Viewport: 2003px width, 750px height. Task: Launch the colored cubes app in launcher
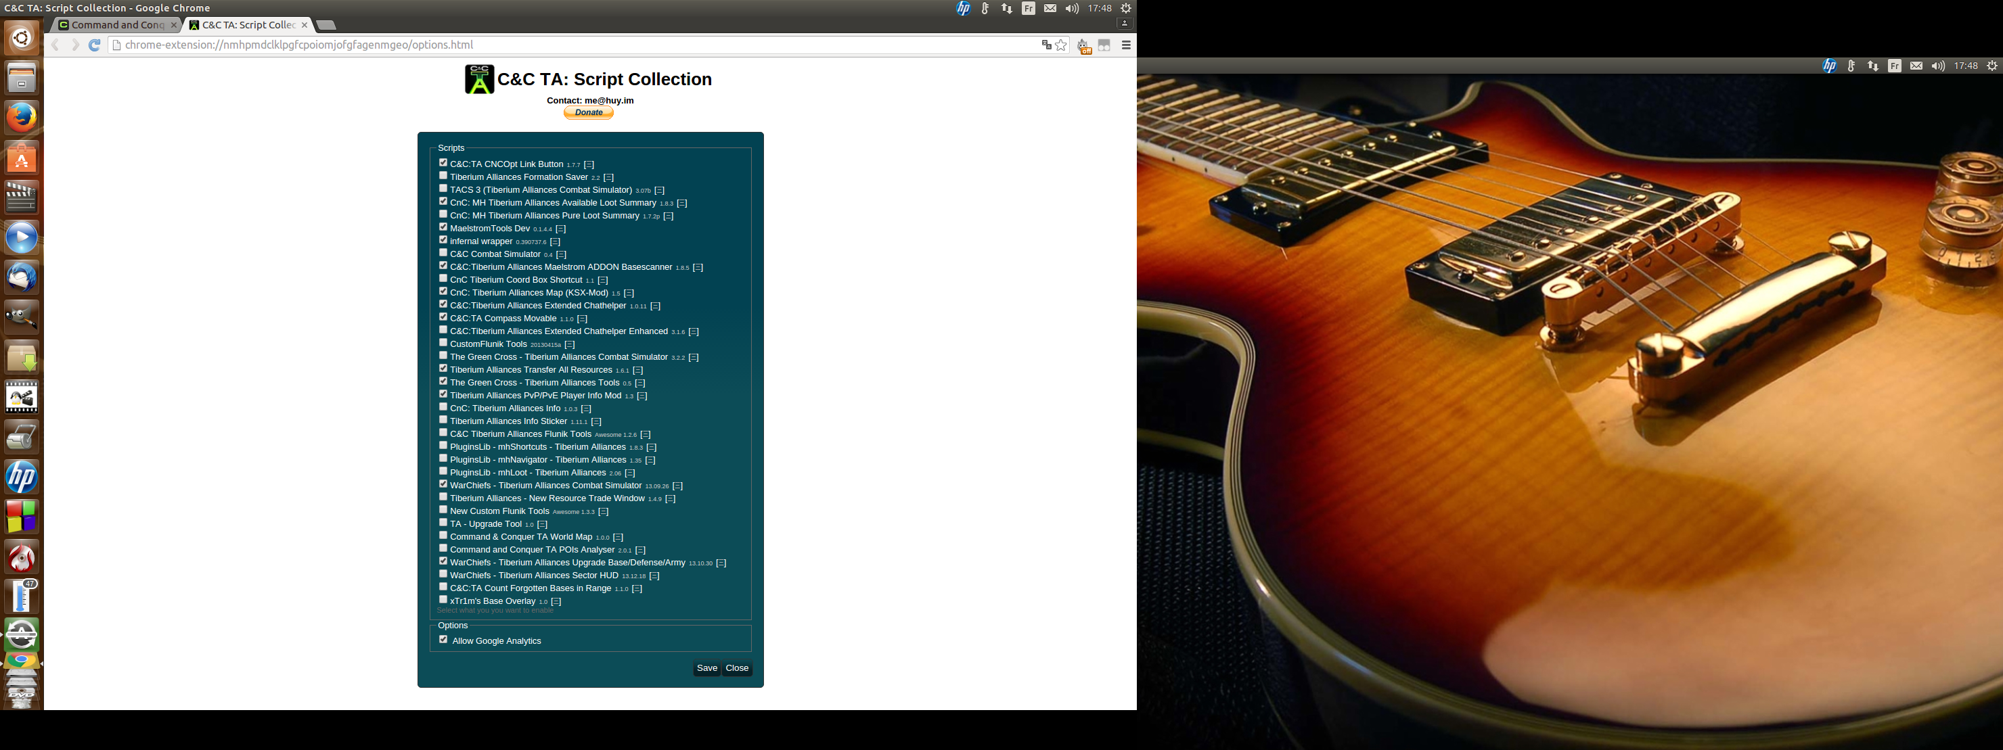click(22, 517)
